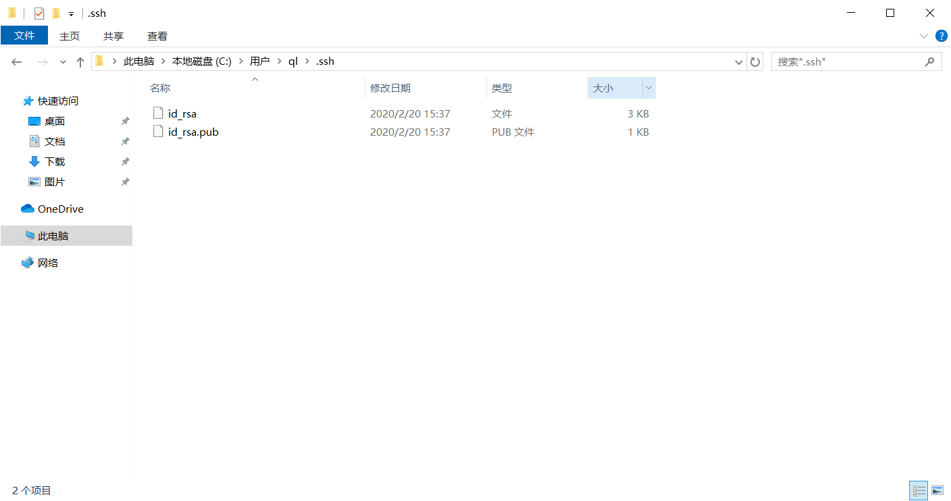
Task: Open the recent locations dropdown arrow
Action: [63, 62]
